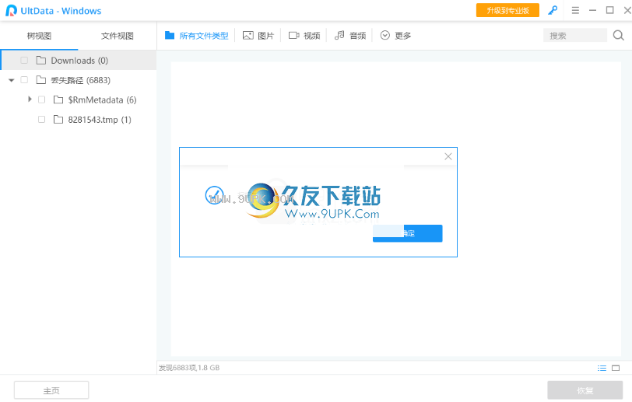Filter by 图片 image type

coord(258,36)
